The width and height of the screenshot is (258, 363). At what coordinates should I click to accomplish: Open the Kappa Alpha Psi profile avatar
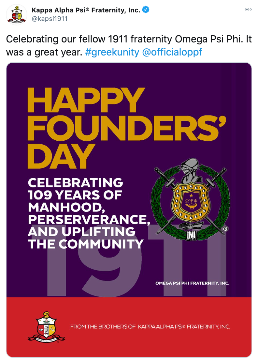click(x=16, y=14)
